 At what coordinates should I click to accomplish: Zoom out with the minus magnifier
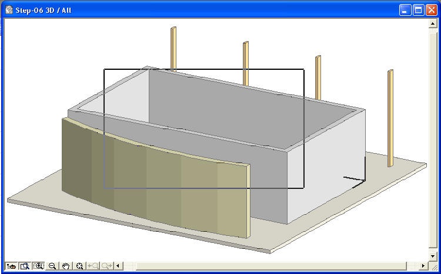coord(52,266)
